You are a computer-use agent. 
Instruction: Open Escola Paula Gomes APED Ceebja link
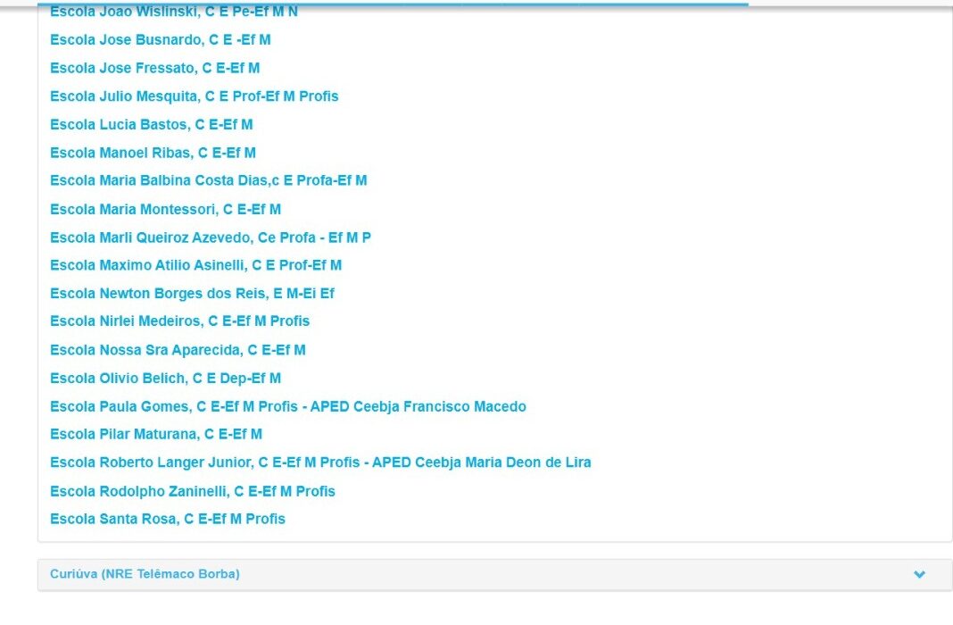(x=288, y=407)
